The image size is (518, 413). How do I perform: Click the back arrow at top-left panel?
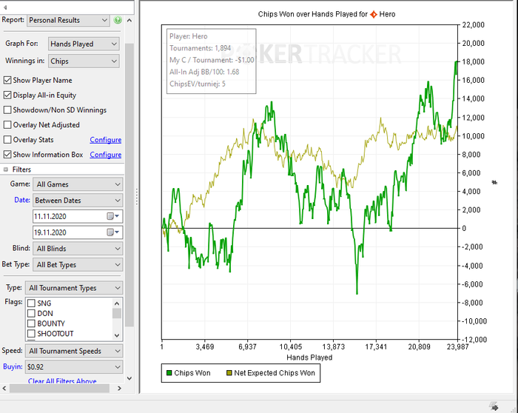coord(7,7)
